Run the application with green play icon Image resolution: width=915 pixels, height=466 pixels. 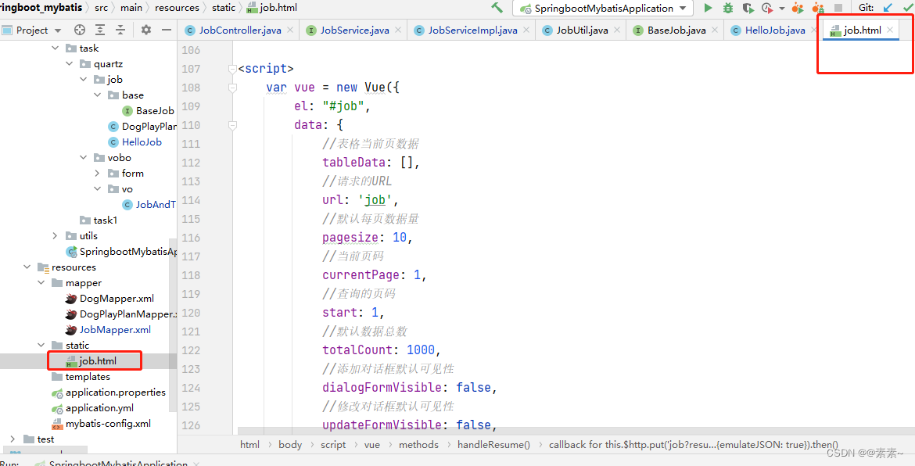coord(708,8)
